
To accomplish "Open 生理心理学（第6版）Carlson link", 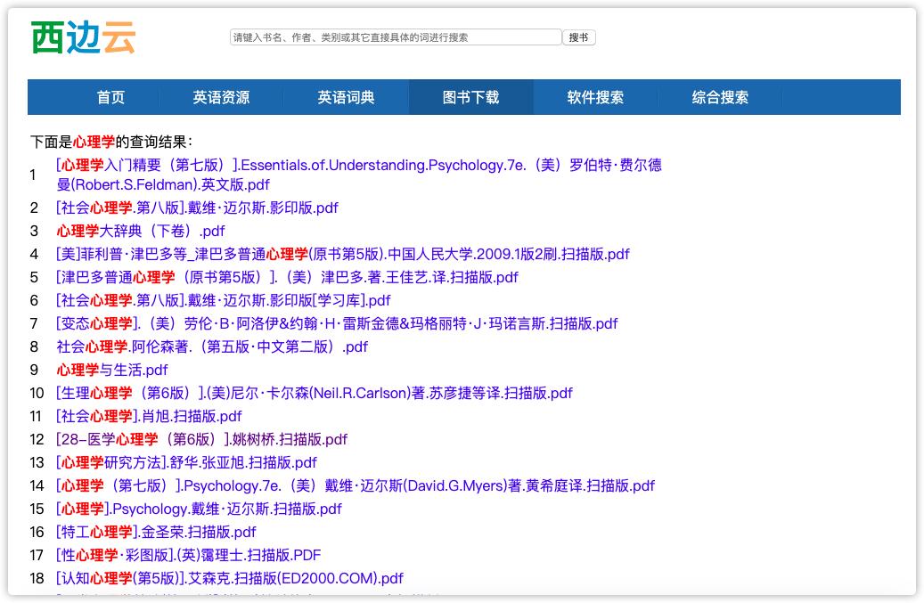I will pos(314,393).
